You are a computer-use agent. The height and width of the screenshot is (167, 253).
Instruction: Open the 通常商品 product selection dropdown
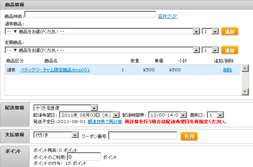tap(103, 31)
